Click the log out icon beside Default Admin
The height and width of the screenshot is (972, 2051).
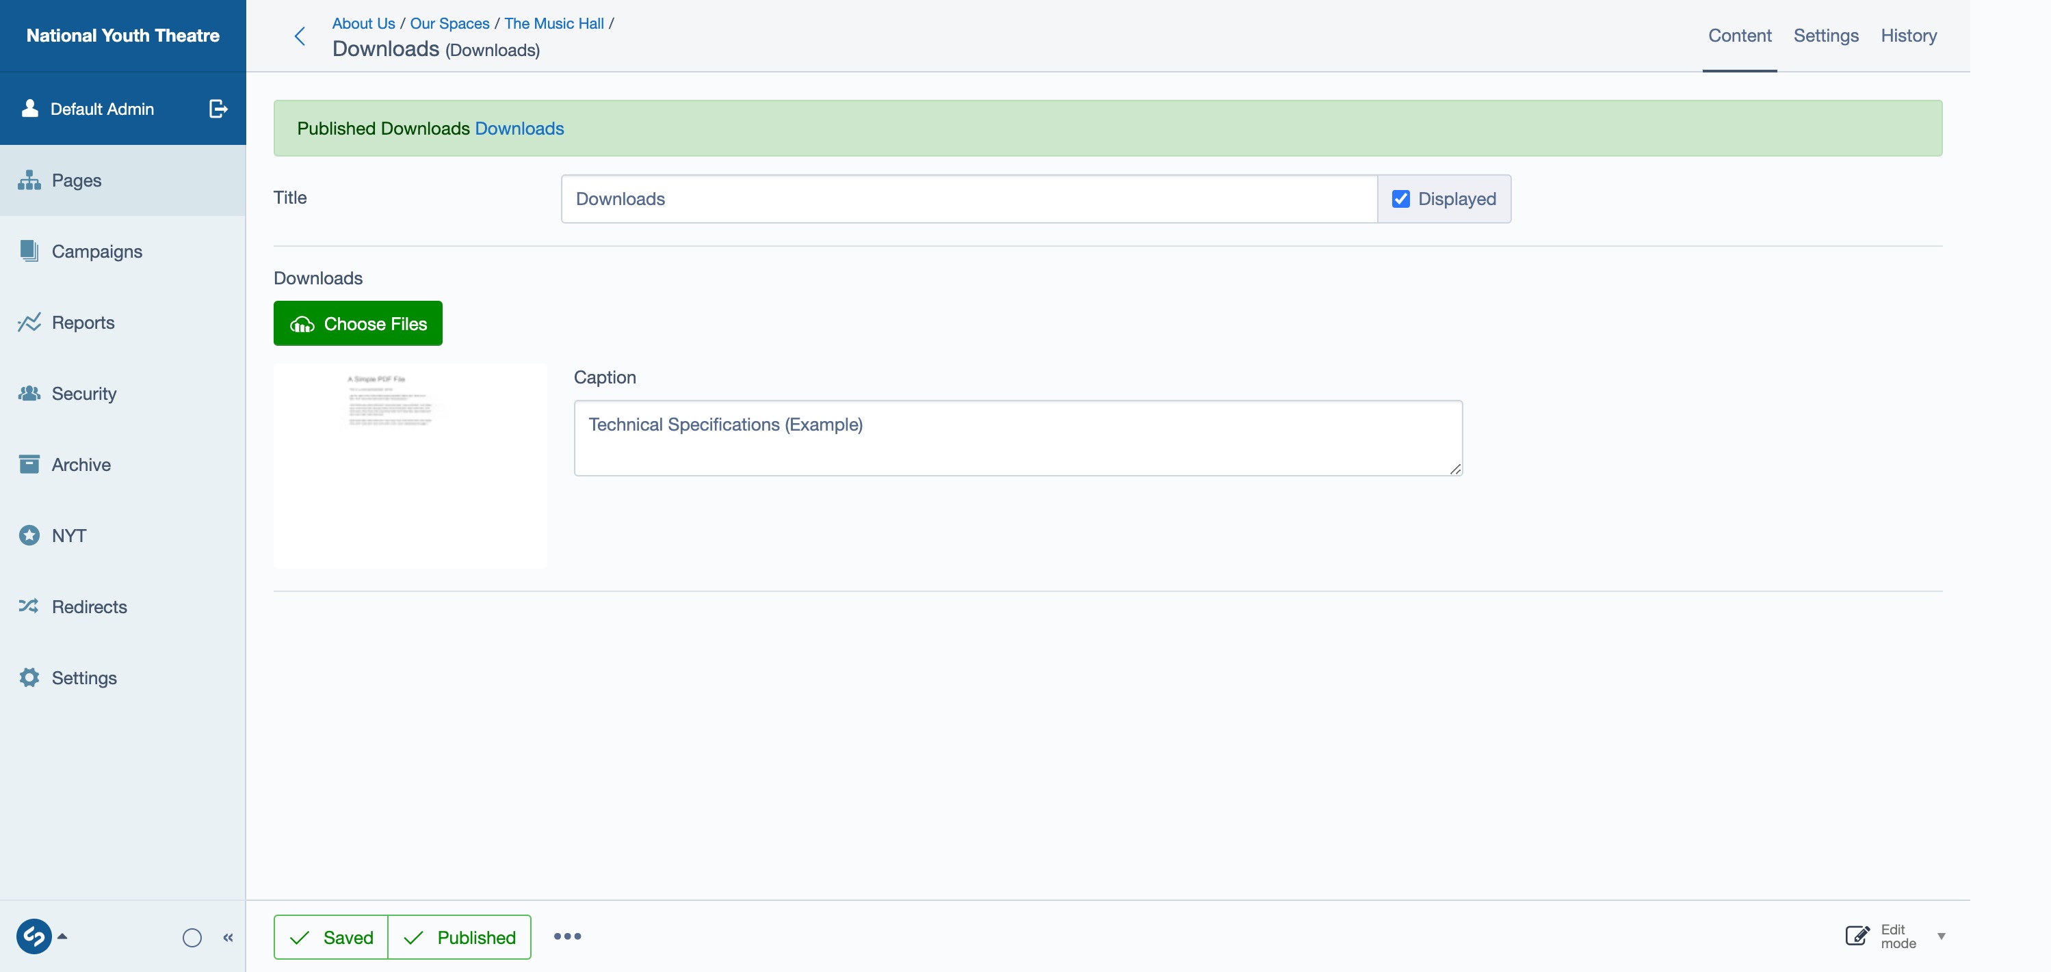[218, 108]
